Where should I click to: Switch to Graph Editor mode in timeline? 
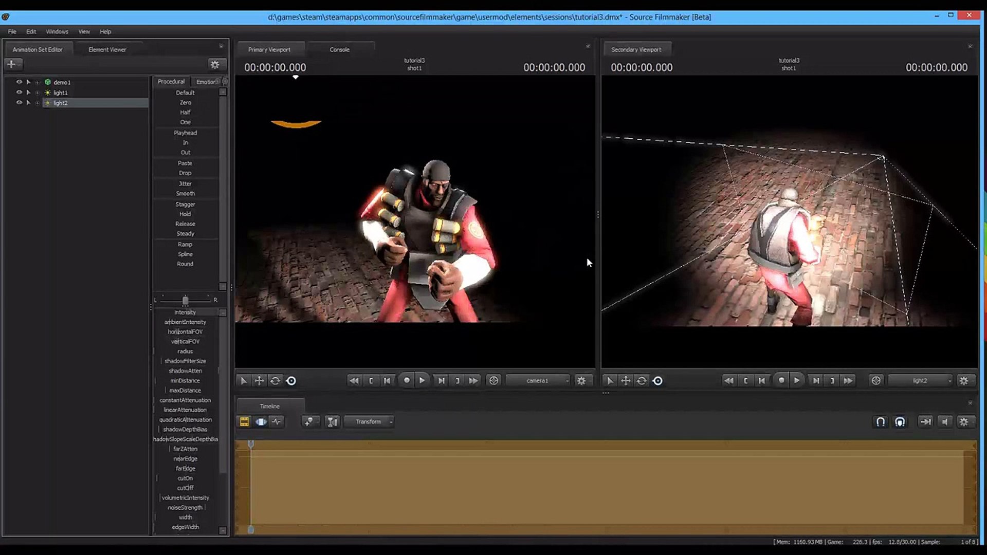click(277, 422)
